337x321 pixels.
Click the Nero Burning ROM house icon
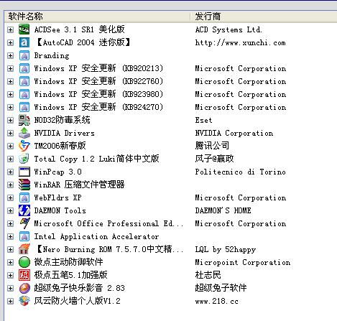click(24, 249)
